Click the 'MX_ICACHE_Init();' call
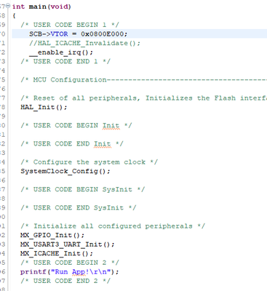Viewport: 267px width, 291px height. coord(57,254)
